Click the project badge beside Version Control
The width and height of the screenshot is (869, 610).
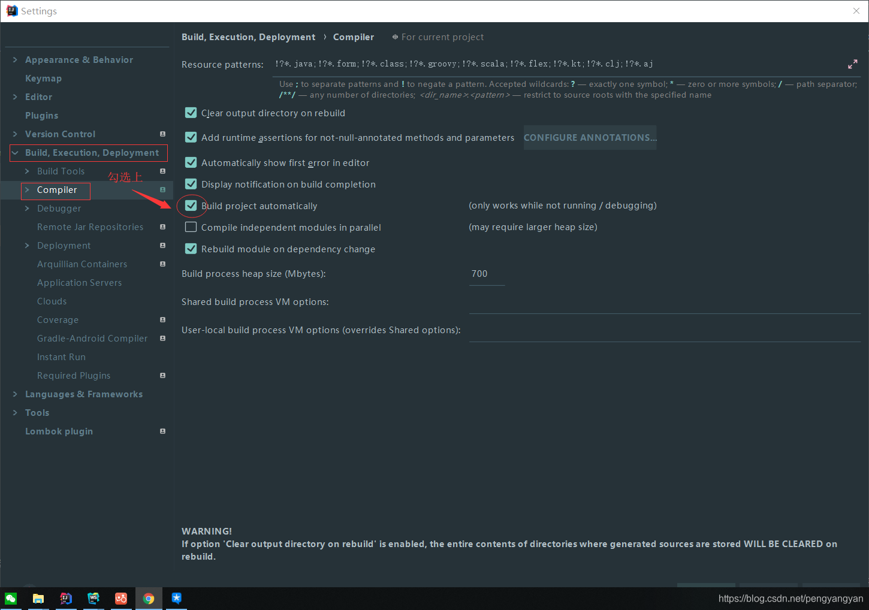pos(162,134)
